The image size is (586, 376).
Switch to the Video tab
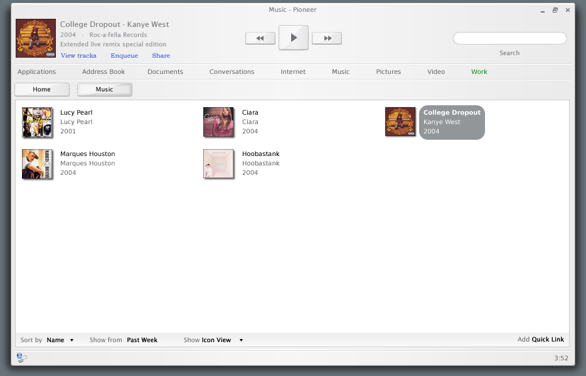(436, 71)
